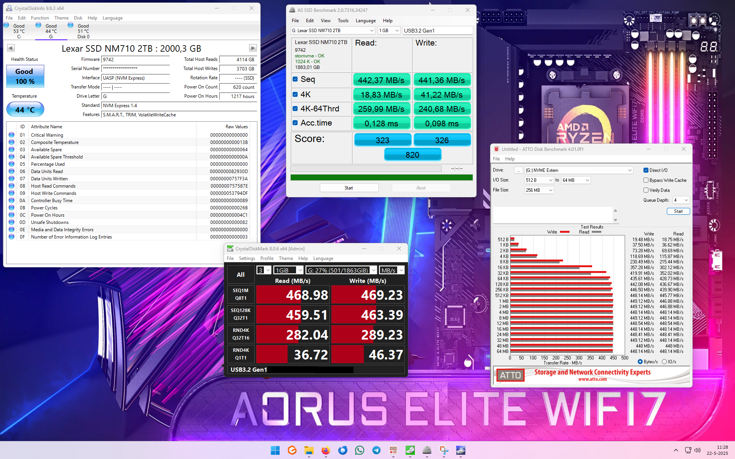Open Gigabyte Control Center from taskbar
The height and width of the screenshot is (459, 735).
[x=292, y=450]
